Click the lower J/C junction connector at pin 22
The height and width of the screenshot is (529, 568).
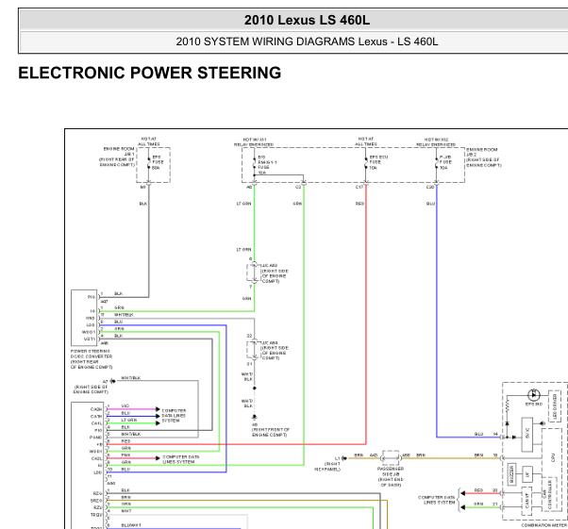click(x=255, y=350)
